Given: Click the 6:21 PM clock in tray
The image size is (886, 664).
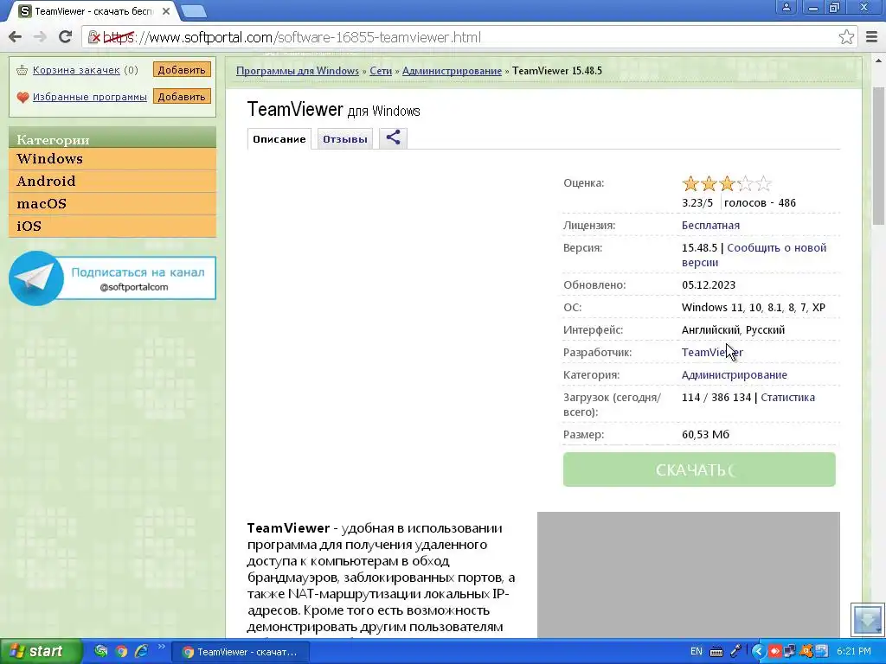Looking at the screenshot, I should coord(854,652).
